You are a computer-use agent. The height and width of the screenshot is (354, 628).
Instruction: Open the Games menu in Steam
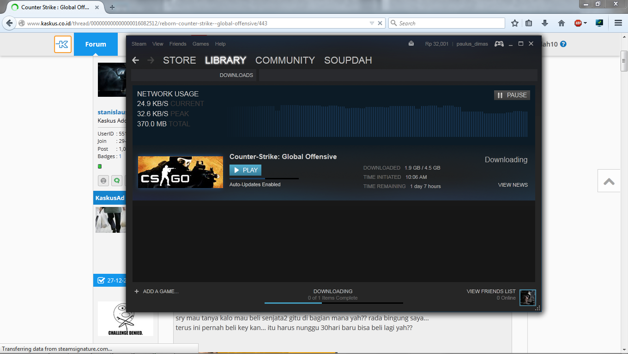tap(200, 44)
